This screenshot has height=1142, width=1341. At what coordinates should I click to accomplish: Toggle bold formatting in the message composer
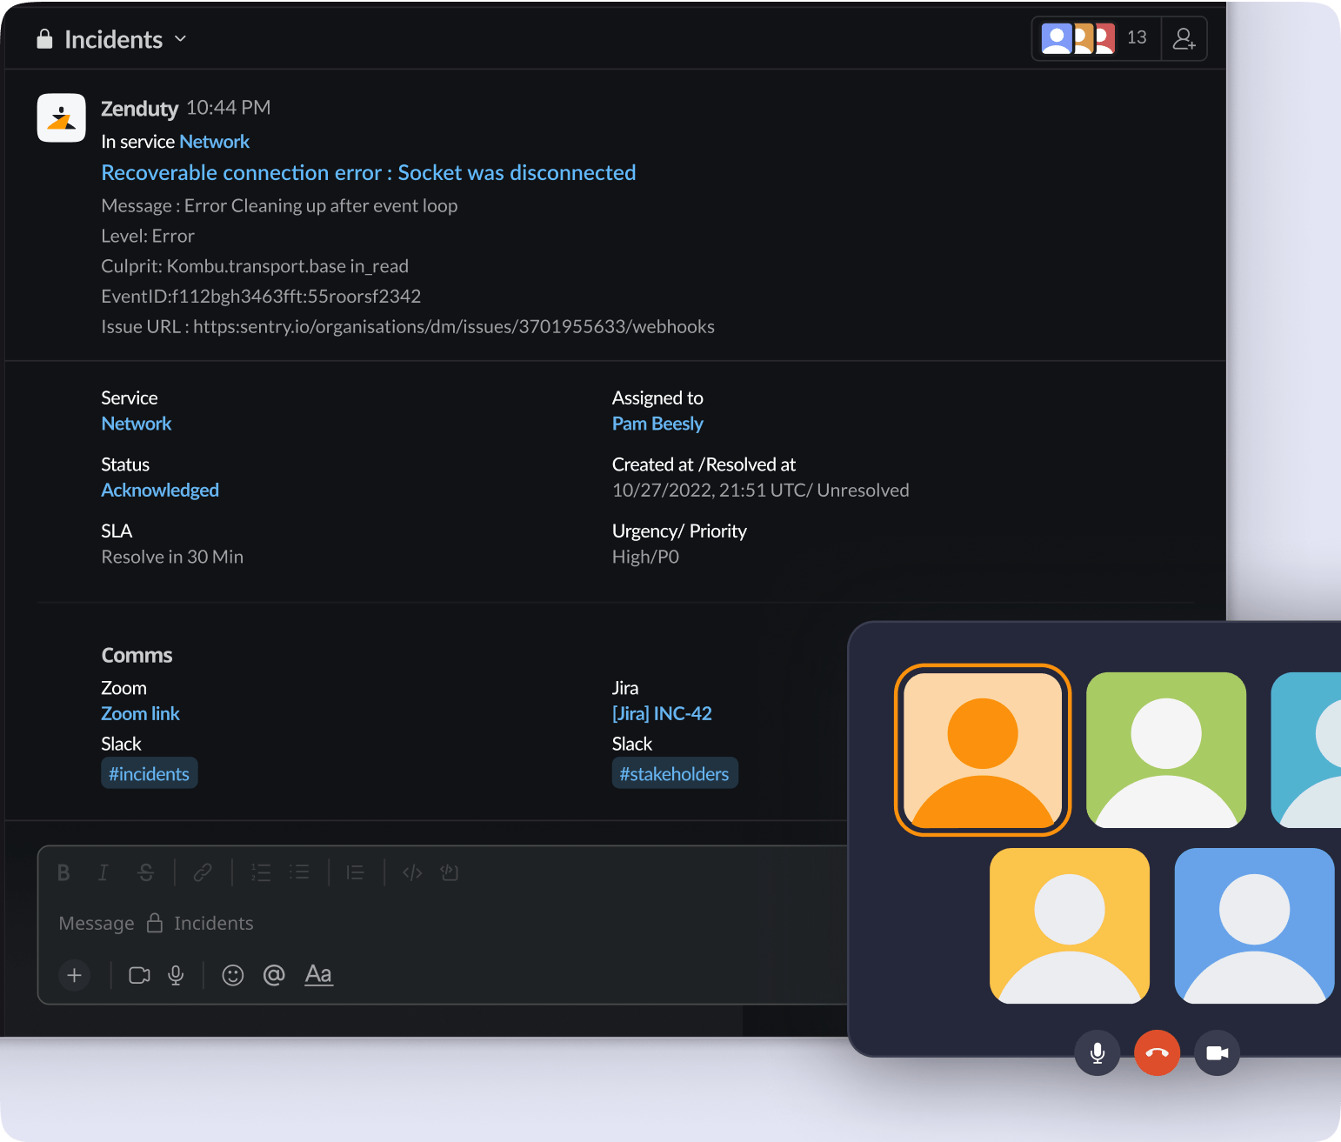pyautogui.click(x=63, y=872)
